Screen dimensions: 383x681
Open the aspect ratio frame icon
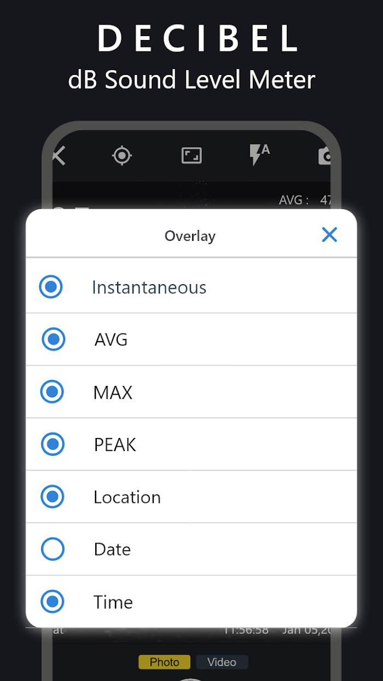point(191,156)
